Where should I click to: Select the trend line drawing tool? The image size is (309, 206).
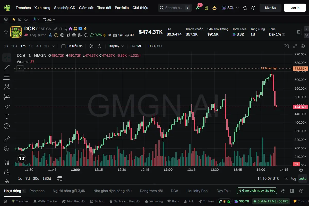pos(7,67)
